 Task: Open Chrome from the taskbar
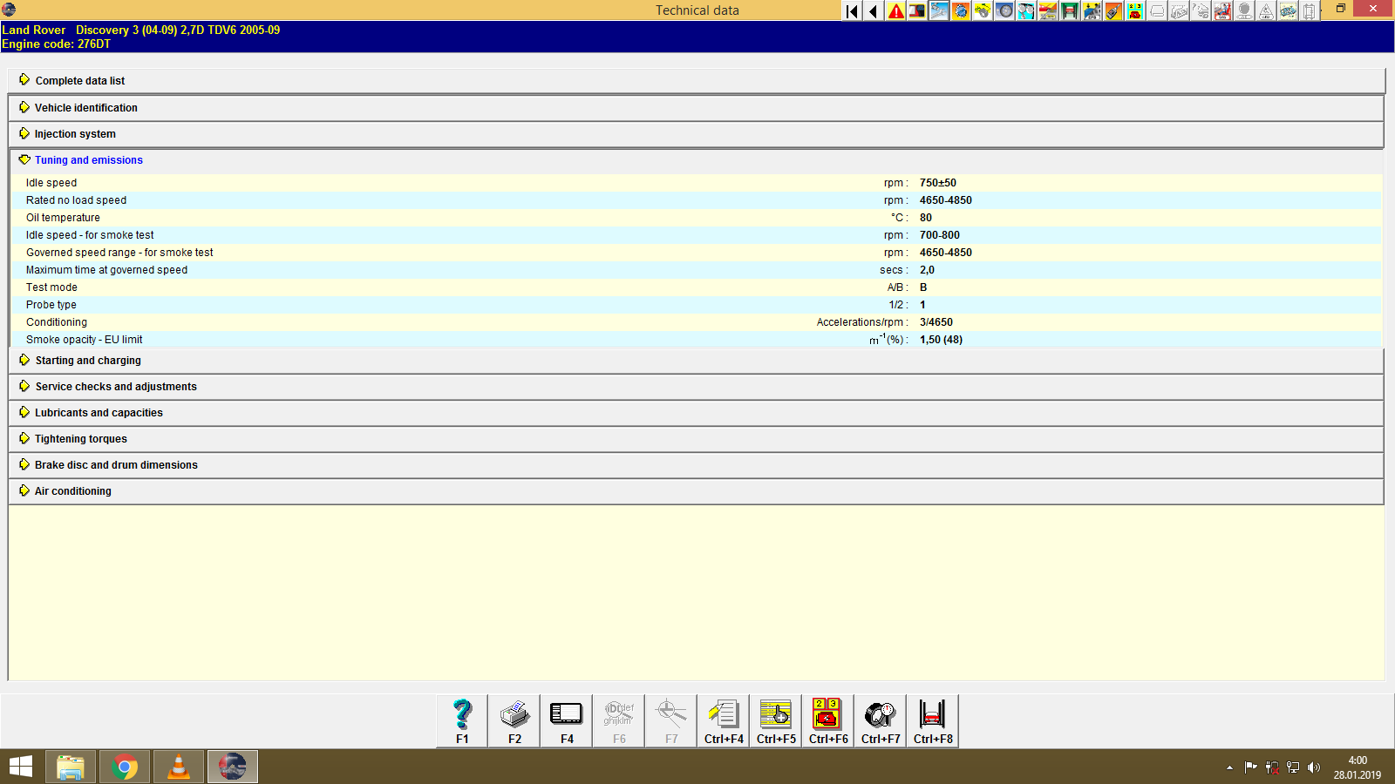click(x=124, y=767)
